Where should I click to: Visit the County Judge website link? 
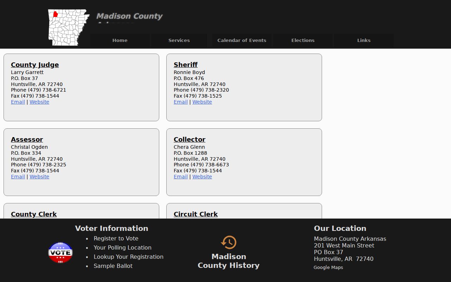point(39,102)
